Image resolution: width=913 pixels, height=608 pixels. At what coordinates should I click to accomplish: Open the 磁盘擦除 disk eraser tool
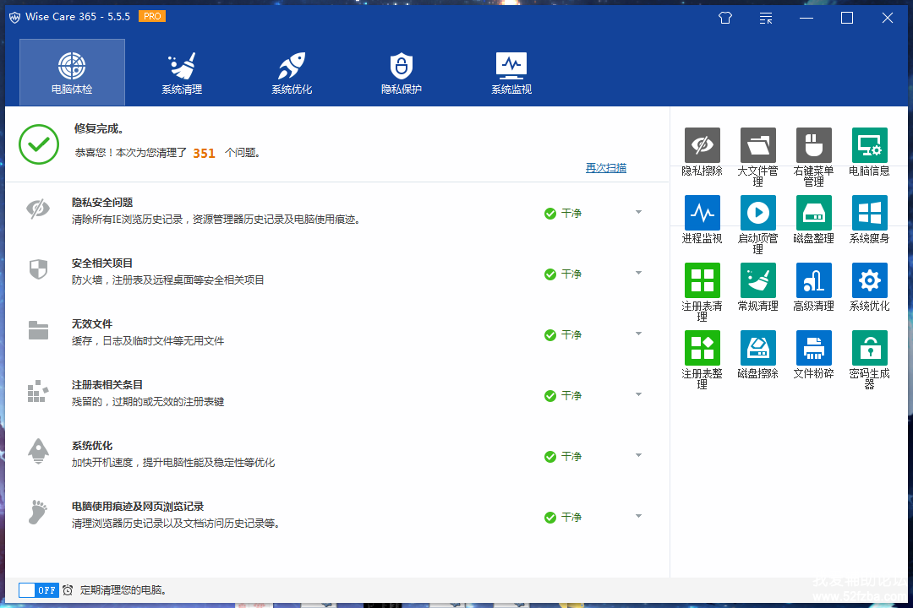[x=758, y=348]
